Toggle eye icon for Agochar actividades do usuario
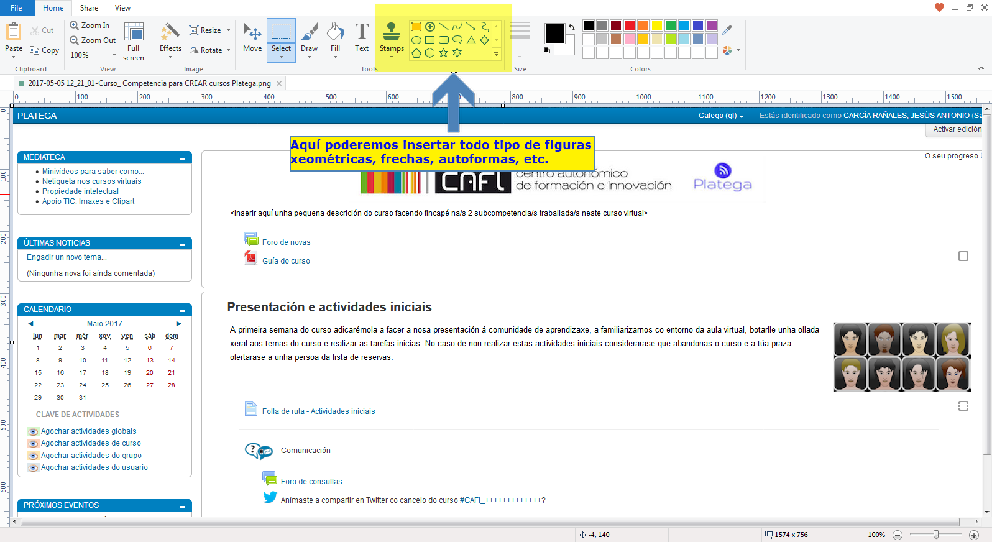 [x=34, y=467]
